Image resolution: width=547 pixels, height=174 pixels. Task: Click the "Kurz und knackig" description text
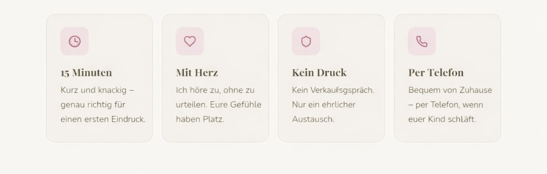[97, 90]
